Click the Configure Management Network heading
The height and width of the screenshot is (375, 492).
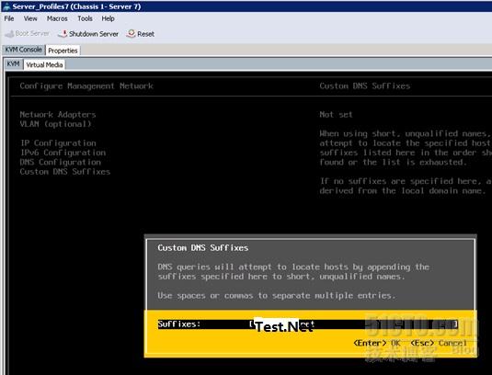coord(86,85)
